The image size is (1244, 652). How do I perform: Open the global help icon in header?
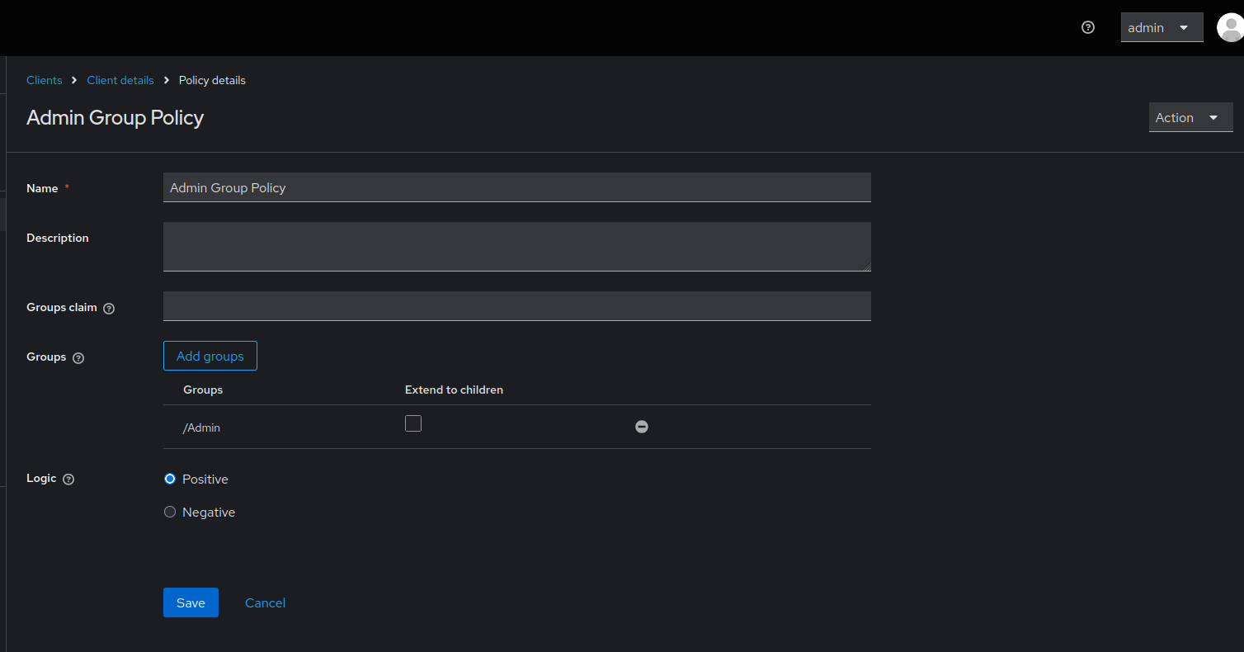pos(1087,26)
